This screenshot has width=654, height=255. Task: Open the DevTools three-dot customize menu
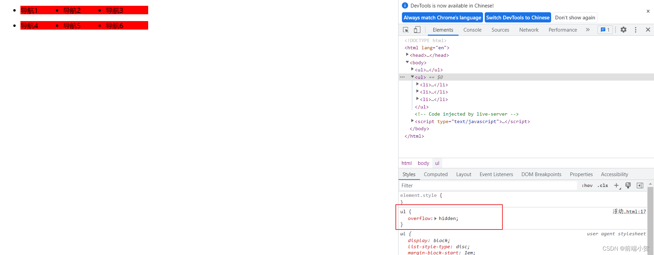[636, 30]
